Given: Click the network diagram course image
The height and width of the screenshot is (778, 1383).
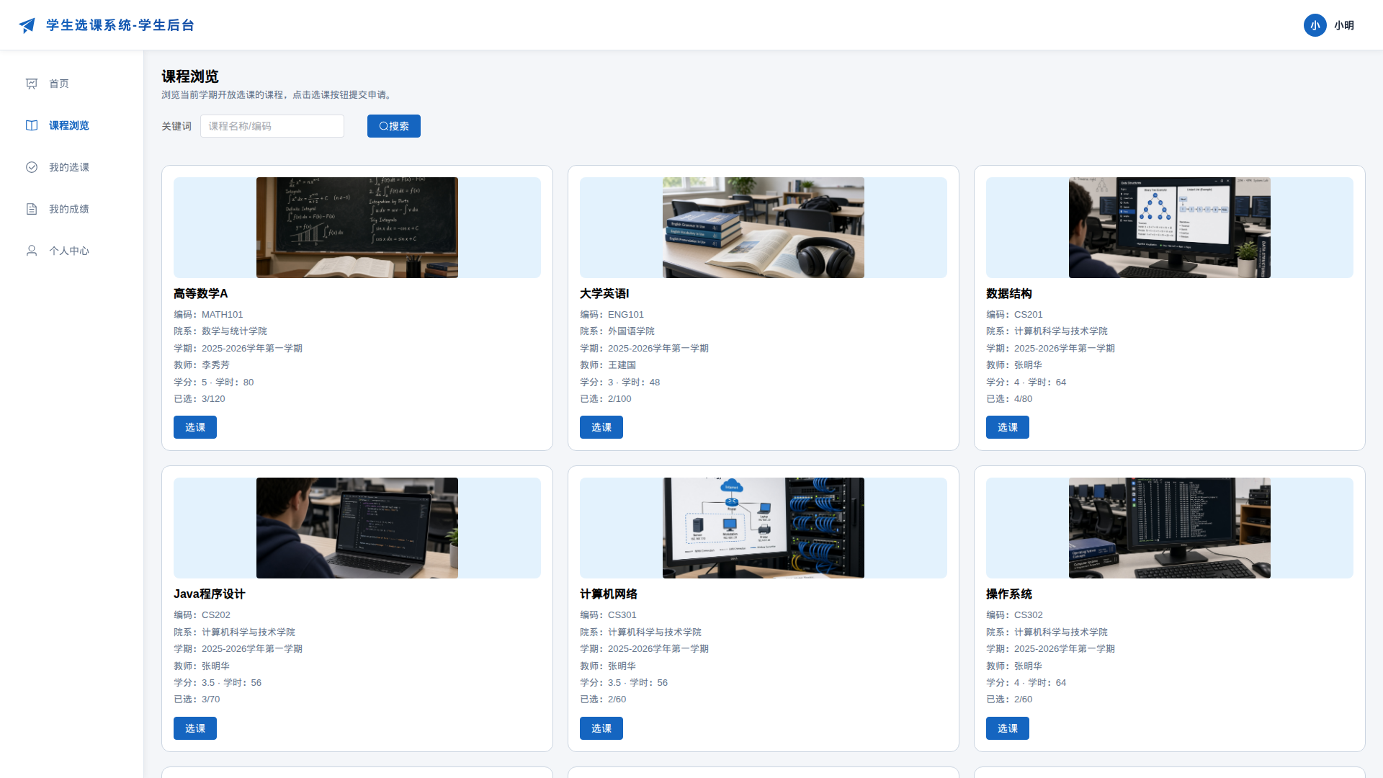Looking at the screenshot, I should click(764, 528).
